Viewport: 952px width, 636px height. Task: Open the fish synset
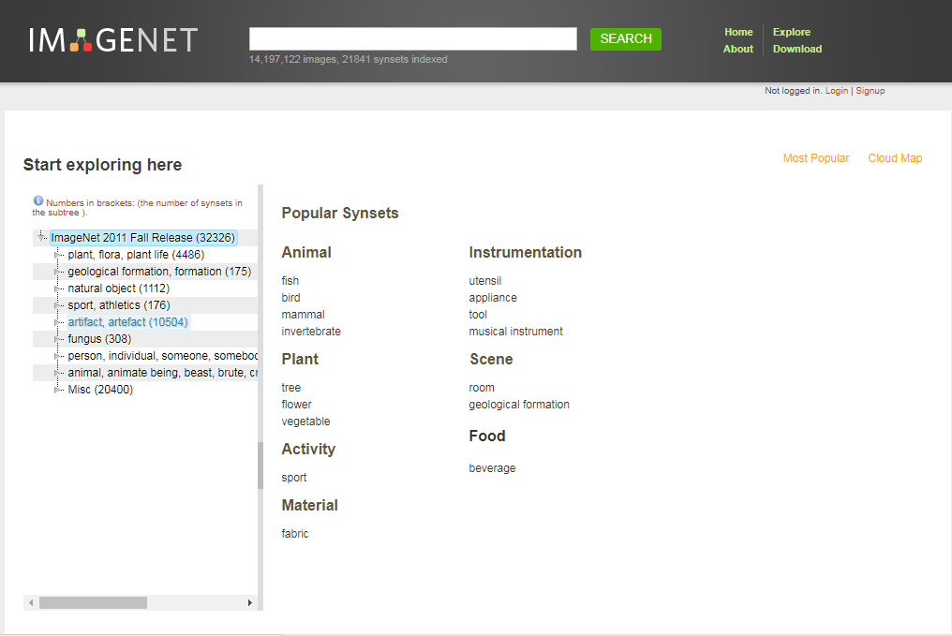pyautogui.click(x=290, y=281)
